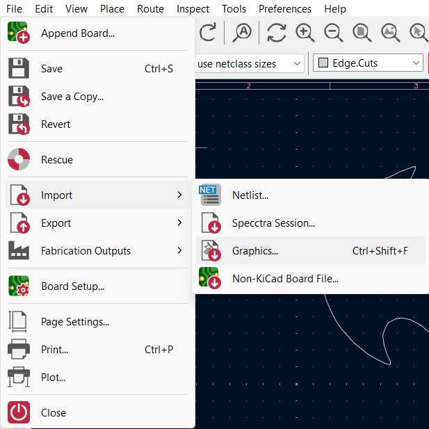Viewport: 429px width, 429px height.
Task: Choose Plot... label
Action: tap(53, 378)
